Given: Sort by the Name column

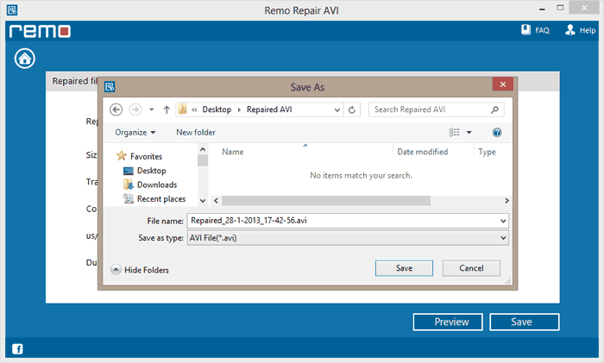Looking at the screenshot, I should pos(233,152).
